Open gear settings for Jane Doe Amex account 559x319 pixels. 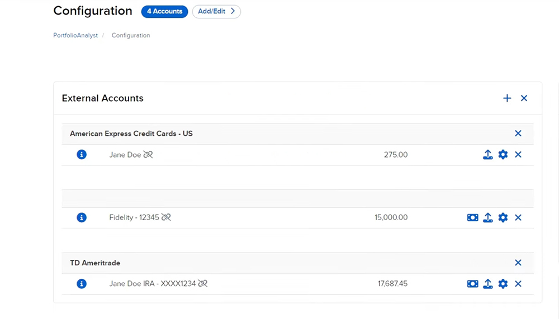pos(503,155)
